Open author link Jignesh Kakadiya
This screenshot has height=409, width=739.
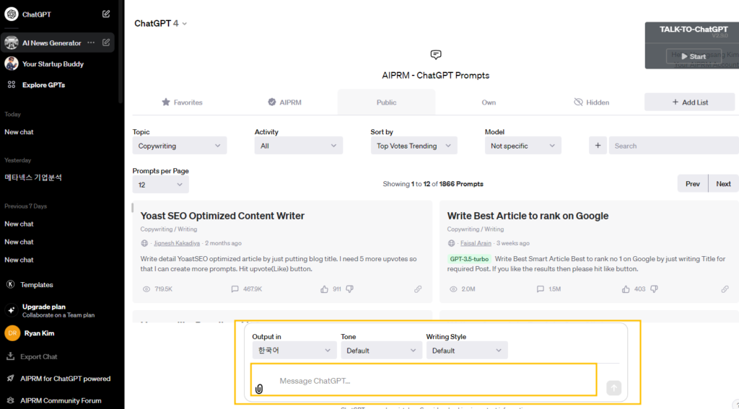click(x=177, y=243)
